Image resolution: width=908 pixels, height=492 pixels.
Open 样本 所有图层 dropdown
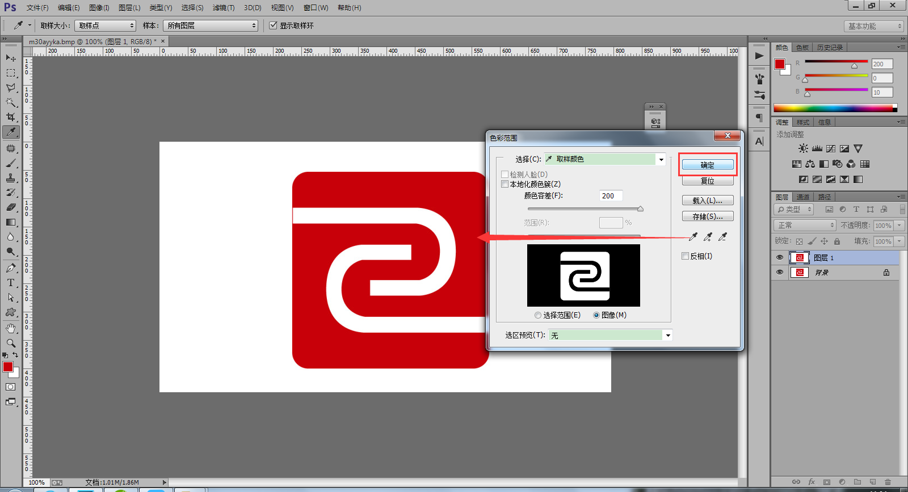211,26
